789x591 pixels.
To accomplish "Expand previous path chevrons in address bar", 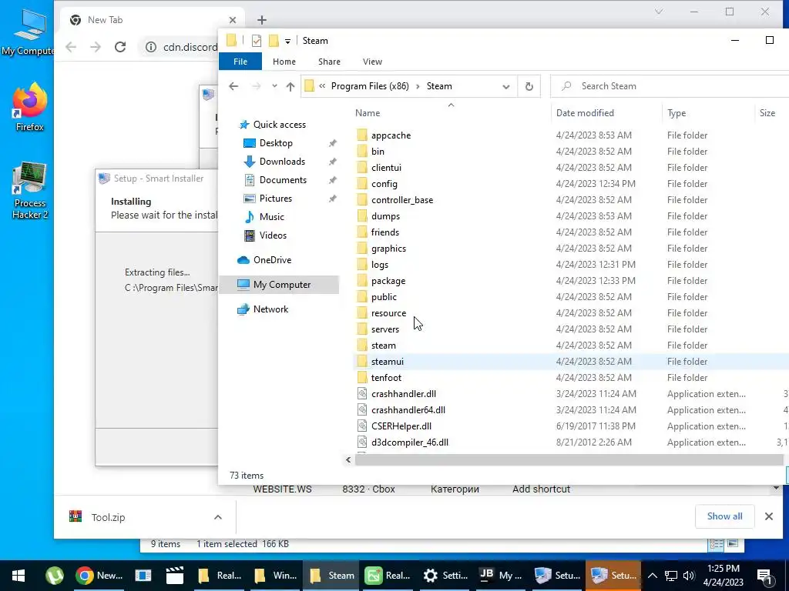I will pyautogui.click(x=322, y=86).
